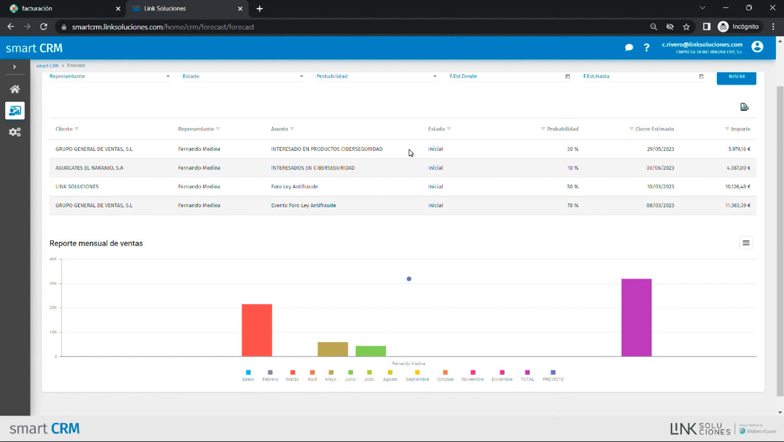784x442 pixels.
Task: Open settings via the gear icon in sidebar
Action: tap(14, 132)
